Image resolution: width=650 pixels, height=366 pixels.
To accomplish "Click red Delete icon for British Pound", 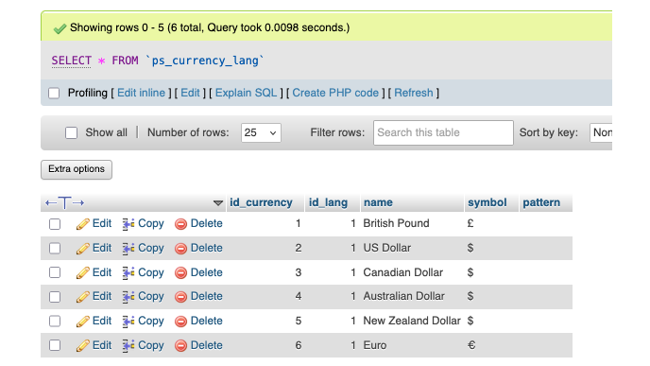I will tap(180, 224).
